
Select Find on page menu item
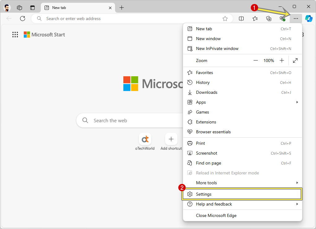pos(242,163)
